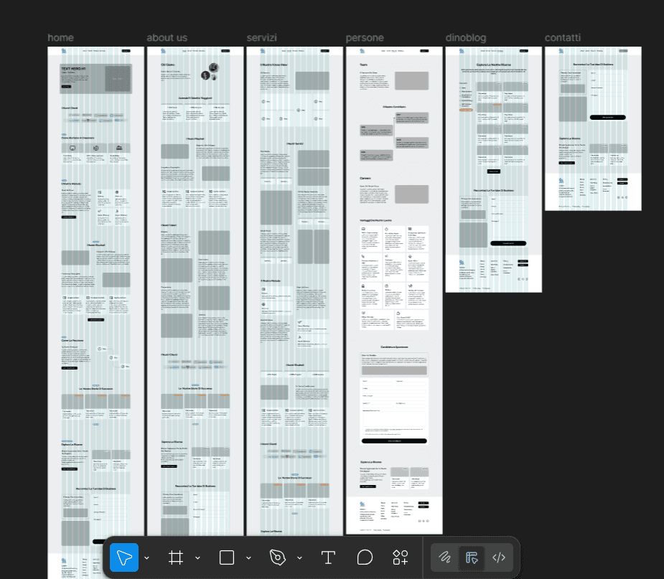Switch to Design mode
Image resolution: width=664 pixels, height=579 pixels.
[x=472, y=557]
